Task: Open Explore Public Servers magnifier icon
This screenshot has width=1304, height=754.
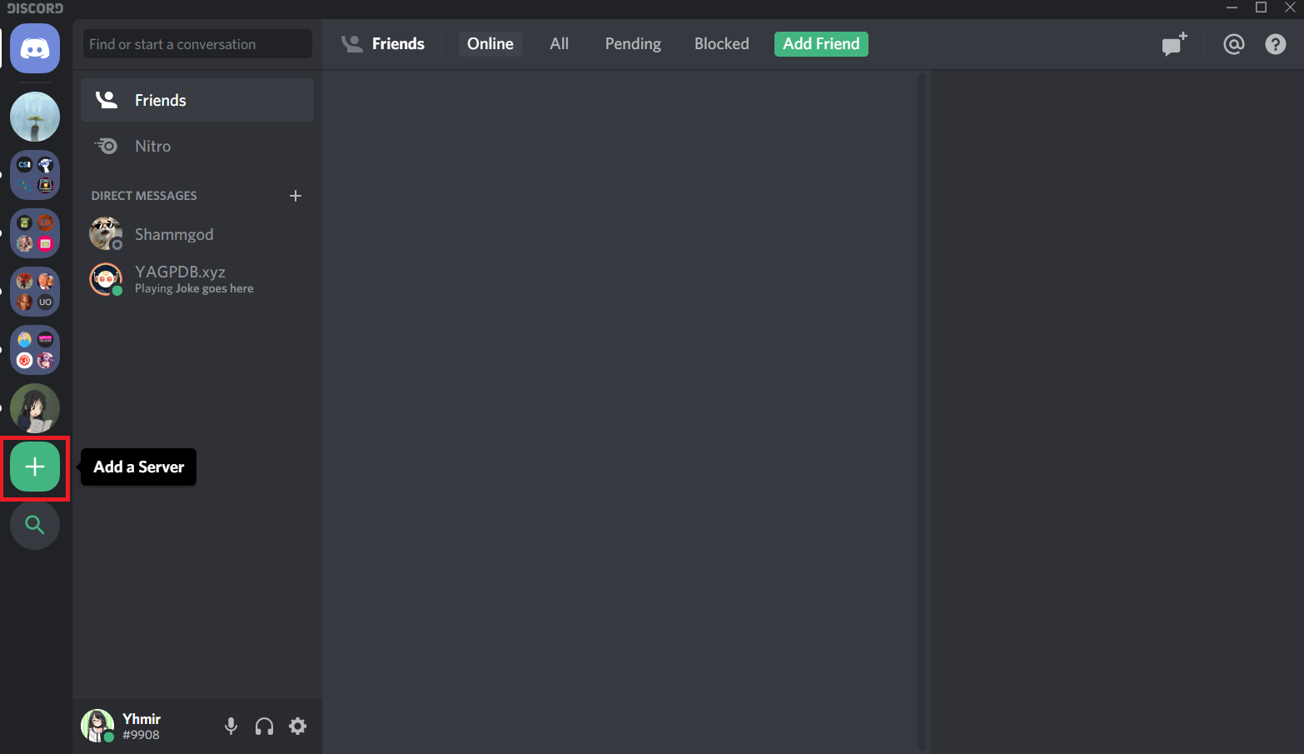Action: click(35, 525)
